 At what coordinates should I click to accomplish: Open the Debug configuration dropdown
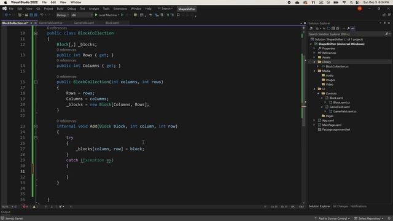(x=63, y=15)
